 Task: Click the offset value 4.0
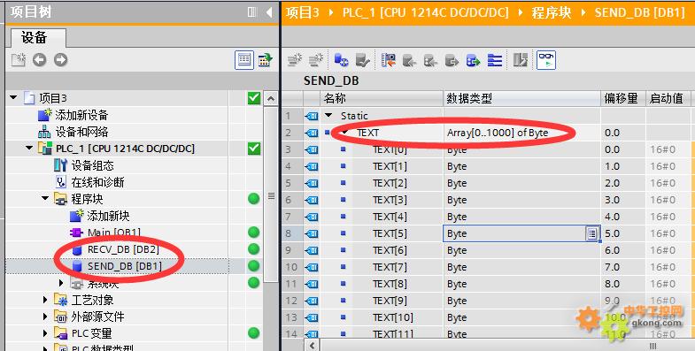(x=612, y=217)
